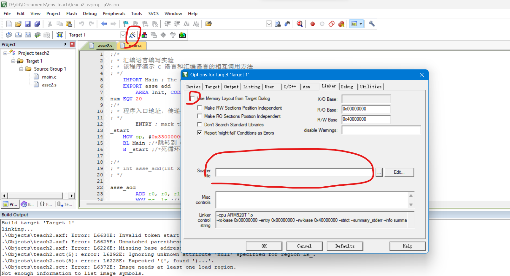Click the R/O Base address field
The image size is (510, 276).
[366, 109]
